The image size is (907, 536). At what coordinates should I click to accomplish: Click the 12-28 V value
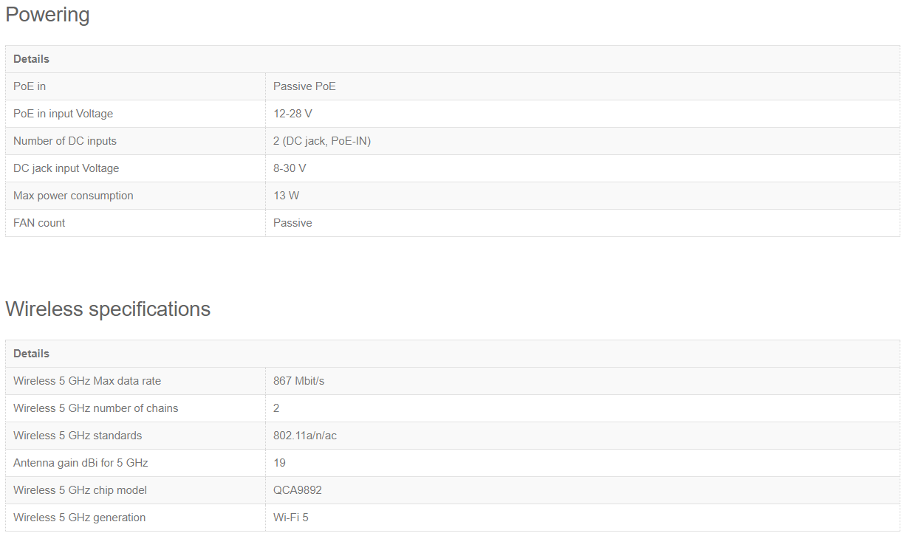pos(292,114)
